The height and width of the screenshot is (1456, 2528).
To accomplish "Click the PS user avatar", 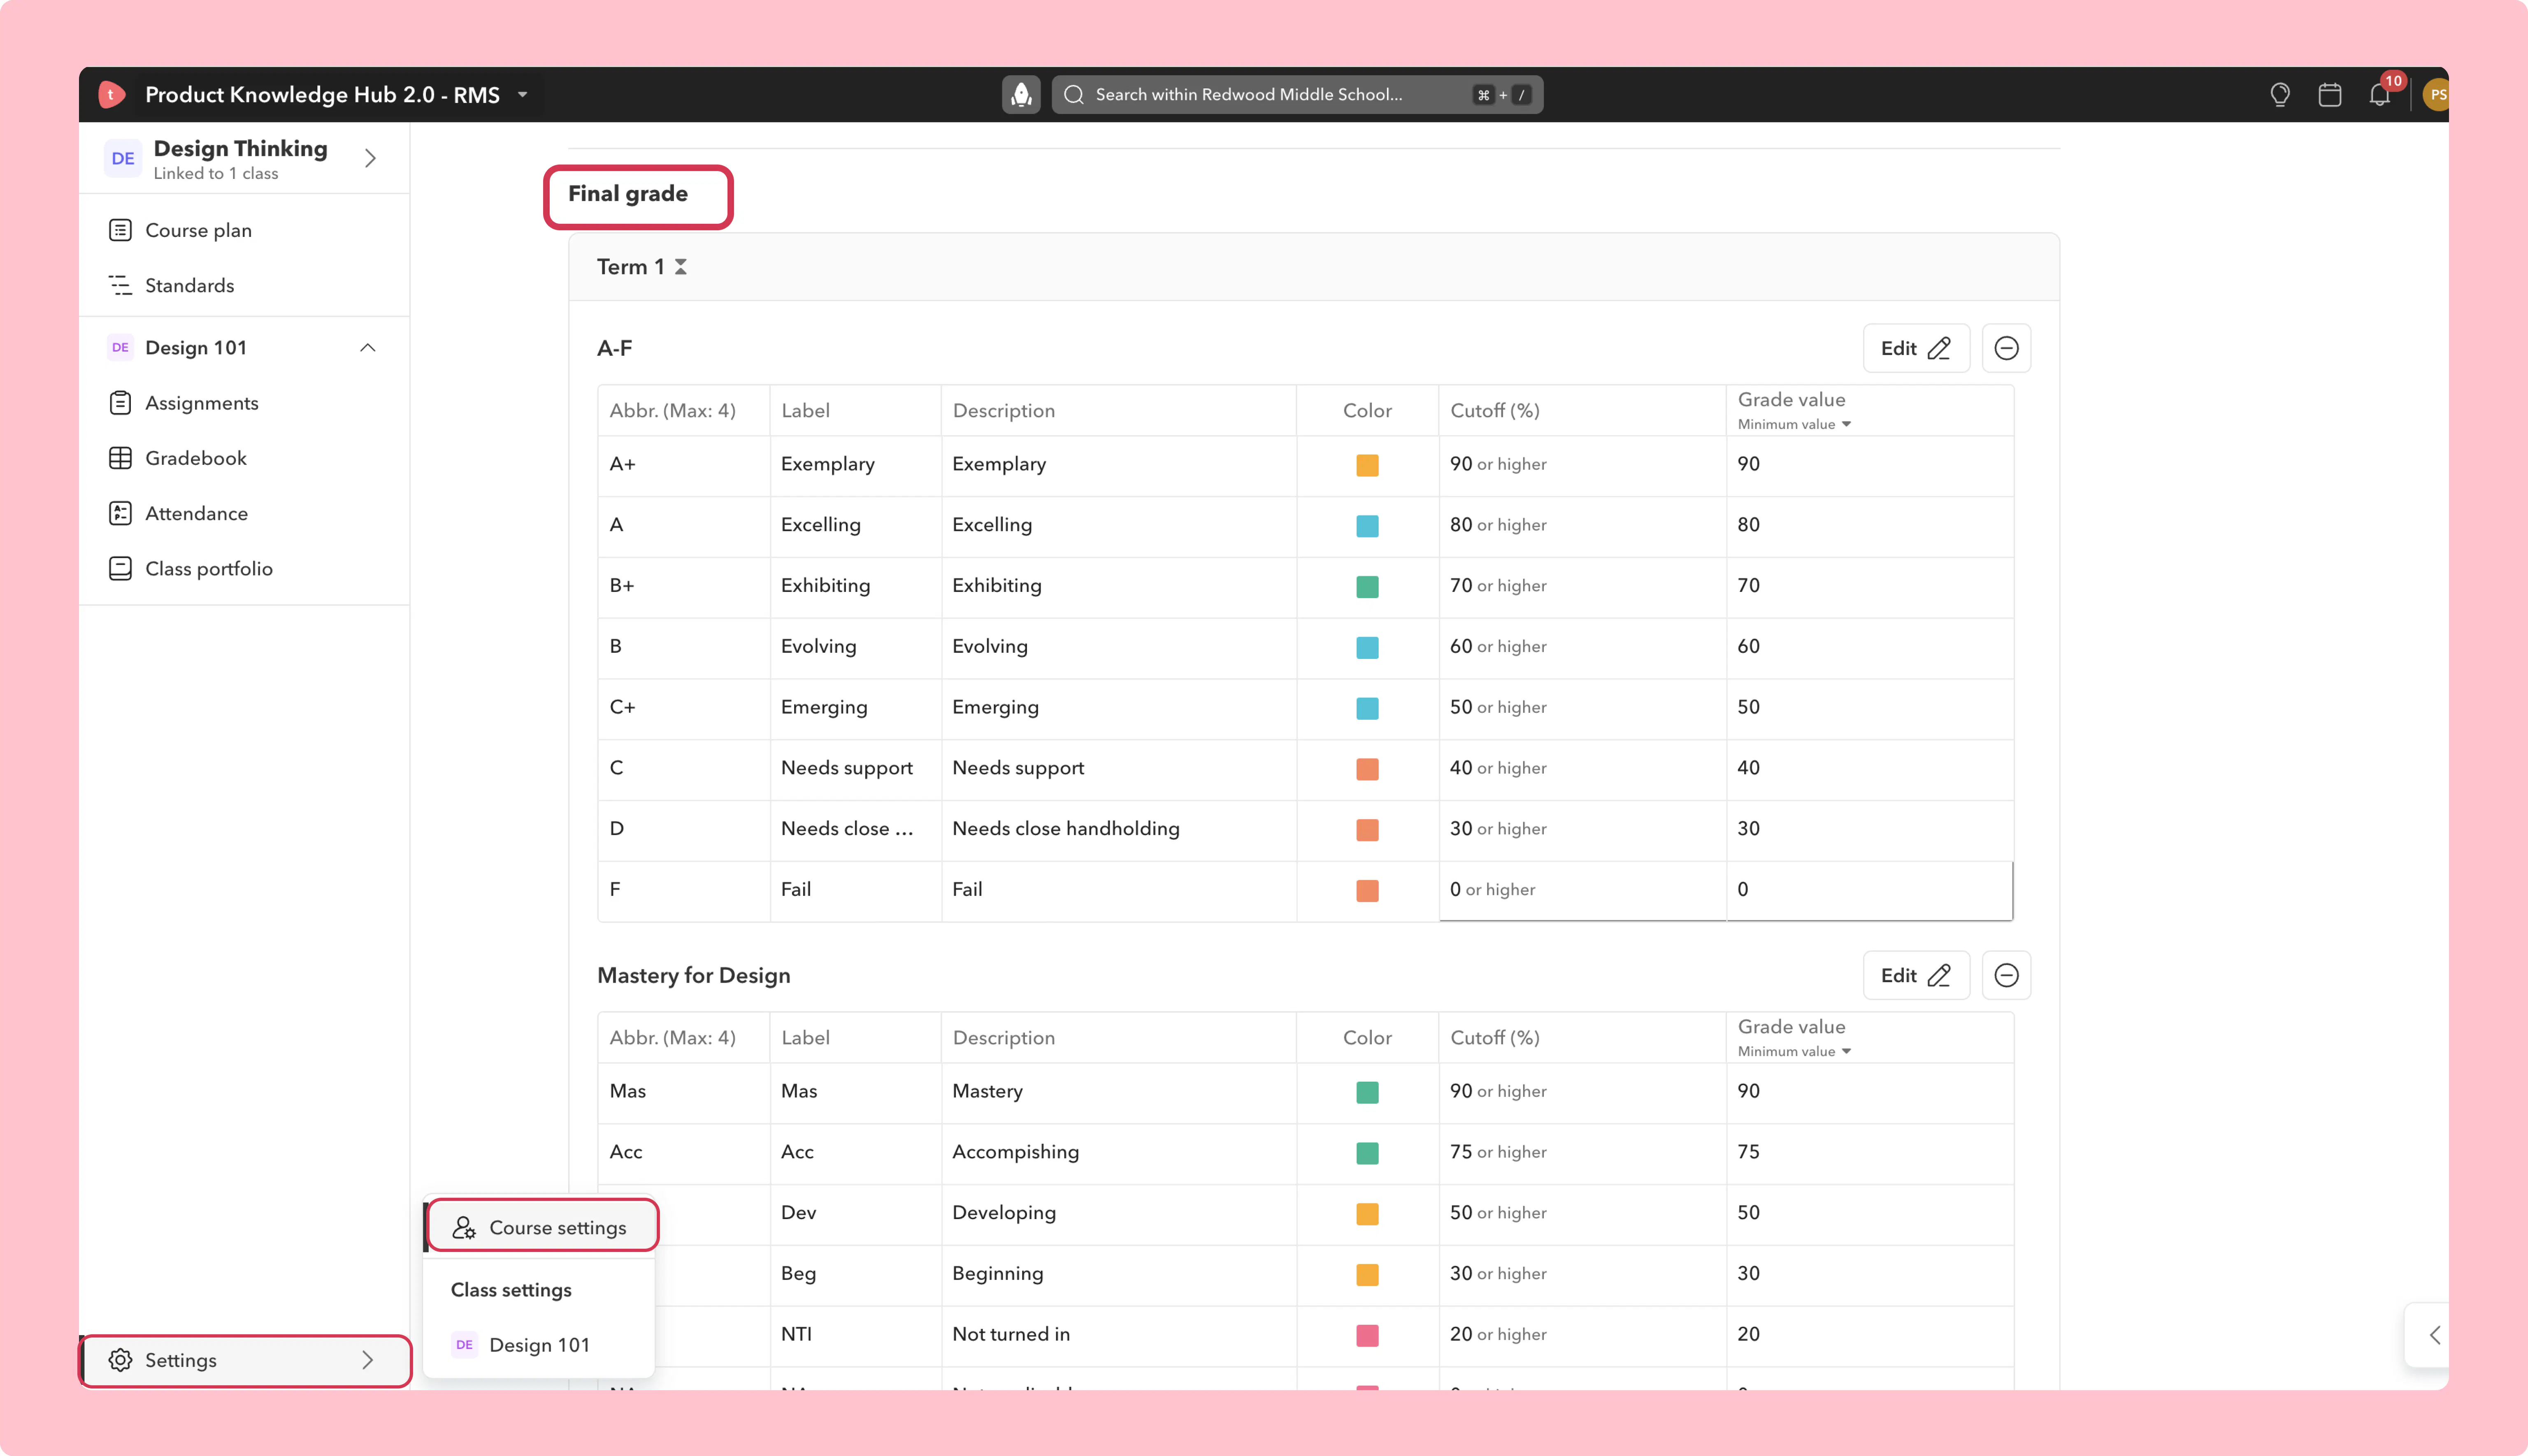I will pyautogui.click(x=2437, y=95).
